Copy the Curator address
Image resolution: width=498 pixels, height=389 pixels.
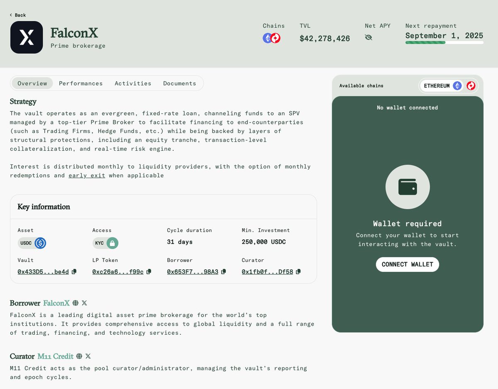pyautogui.click(x=298, y=272)
